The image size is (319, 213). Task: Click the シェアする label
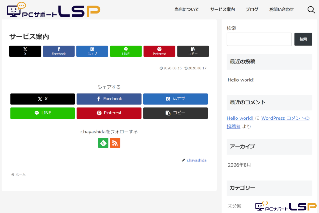(x=109, y=87)
